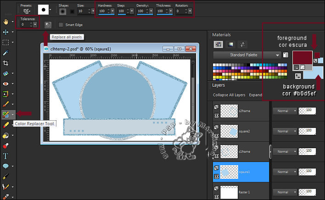
Task: Select the Text tool
Action: click(x=6, y=156)
